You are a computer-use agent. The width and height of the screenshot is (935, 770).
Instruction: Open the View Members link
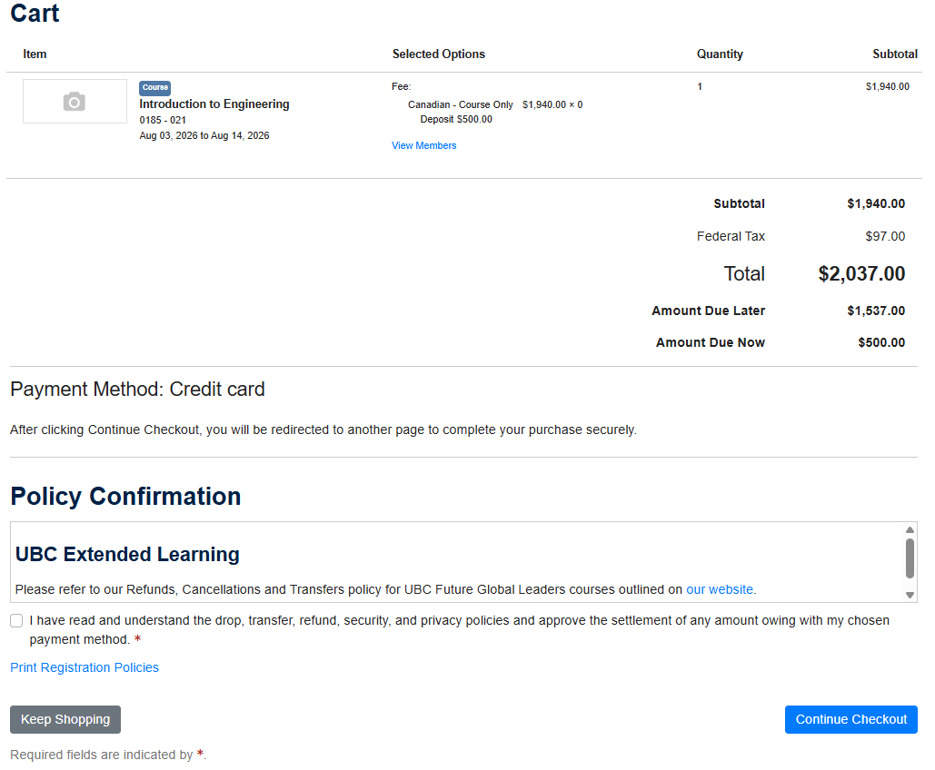(x=423, y=145)
